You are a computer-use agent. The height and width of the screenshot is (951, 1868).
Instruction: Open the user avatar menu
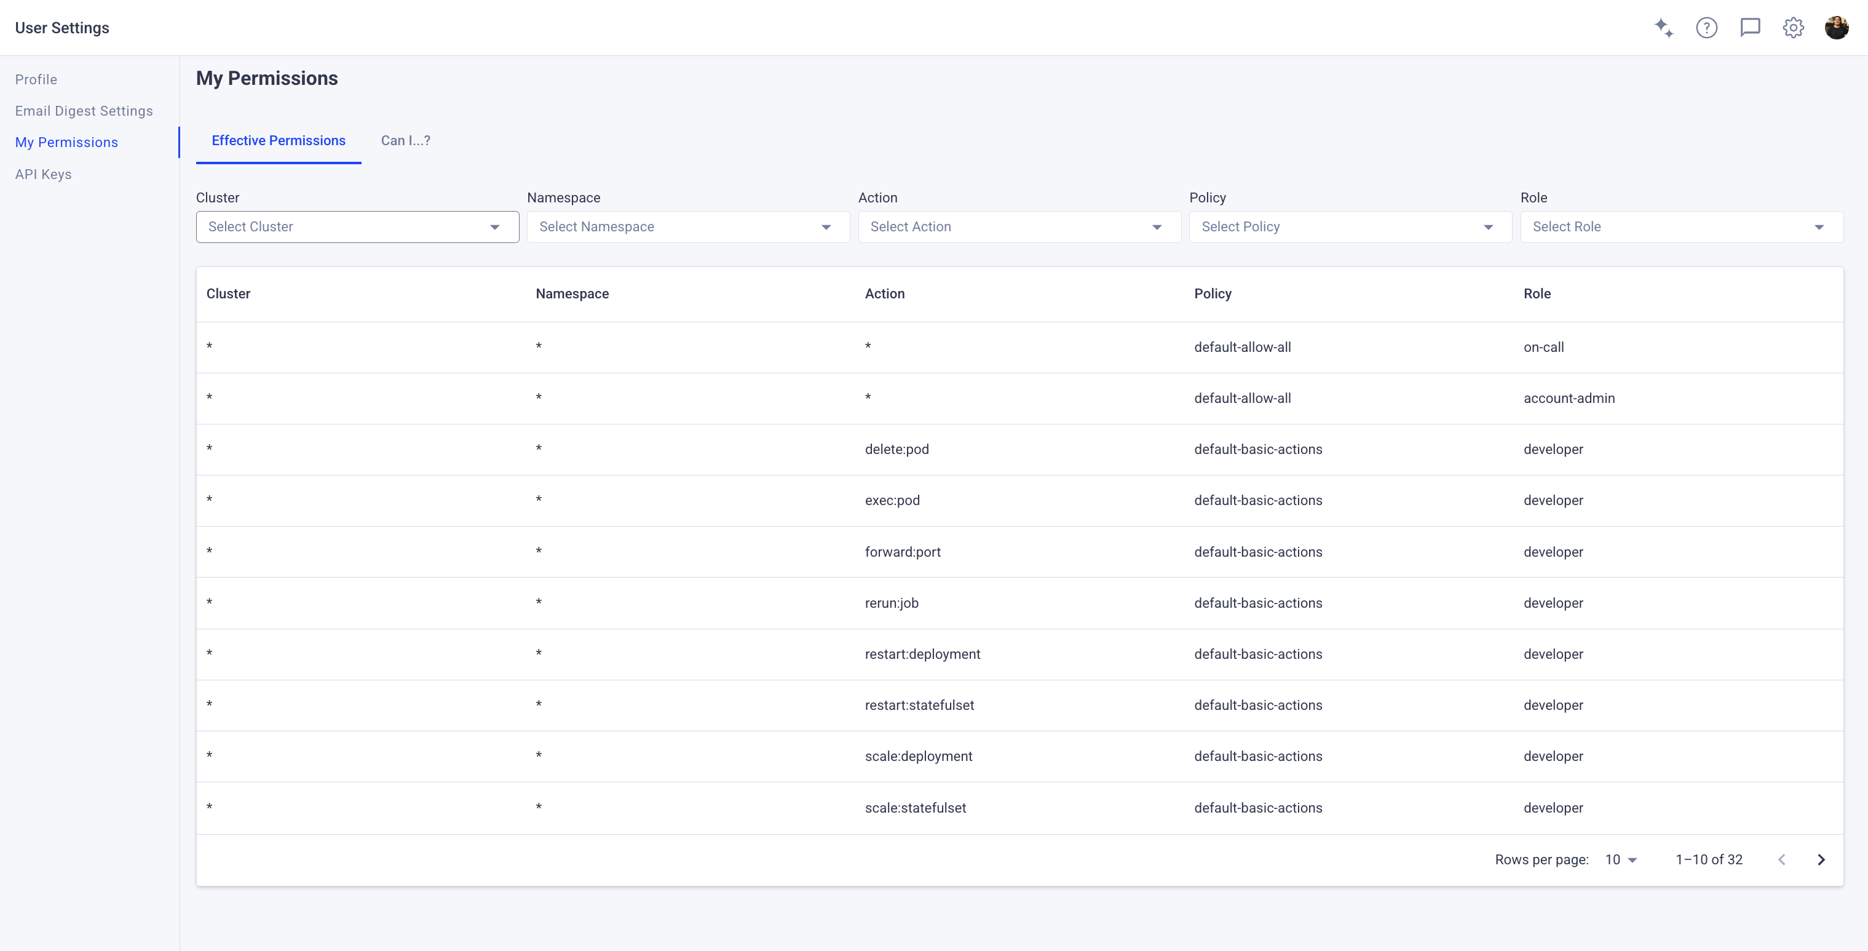1836,28
